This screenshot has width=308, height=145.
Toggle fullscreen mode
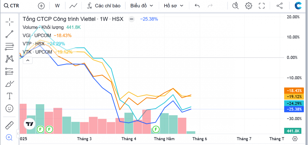click(262, 6)
